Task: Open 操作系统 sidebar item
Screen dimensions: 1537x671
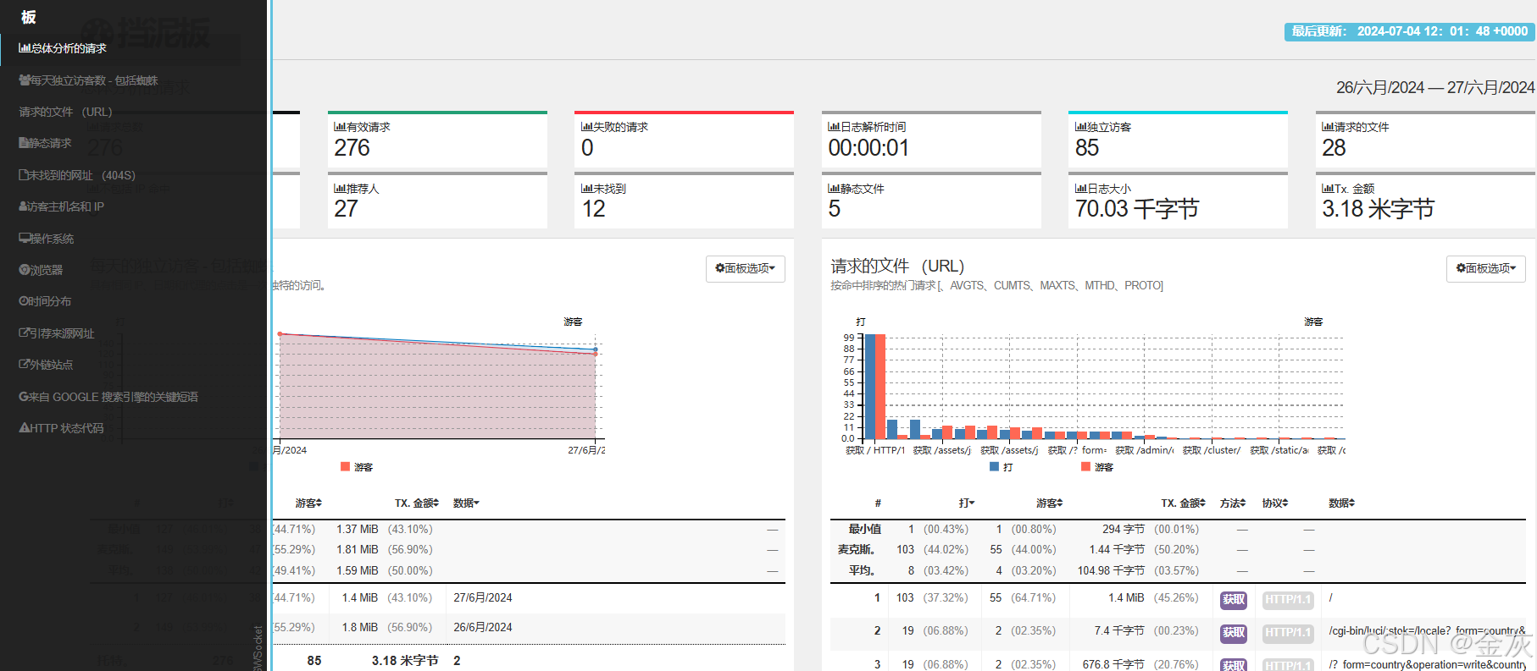Action: point(47,239)
